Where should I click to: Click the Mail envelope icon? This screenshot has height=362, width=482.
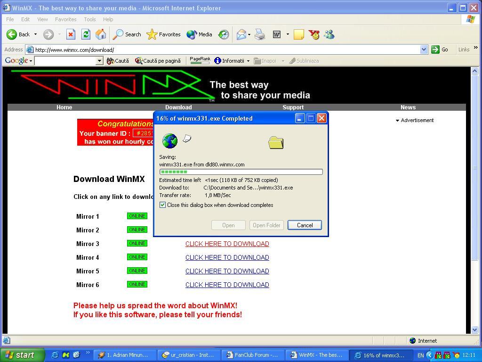click(x=241, y=34)
